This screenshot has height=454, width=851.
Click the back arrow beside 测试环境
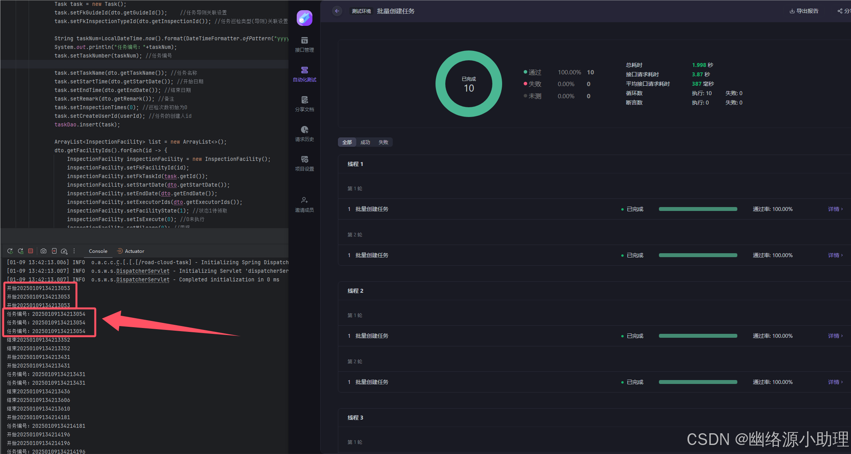point(337,11)
